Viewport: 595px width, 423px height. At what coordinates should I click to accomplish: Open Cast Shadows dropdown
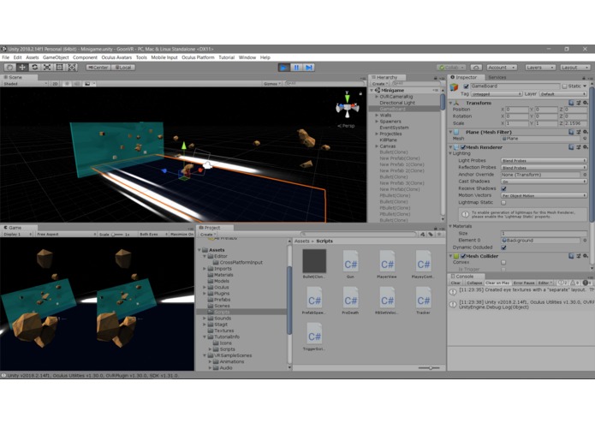click(x=544, y=182)
